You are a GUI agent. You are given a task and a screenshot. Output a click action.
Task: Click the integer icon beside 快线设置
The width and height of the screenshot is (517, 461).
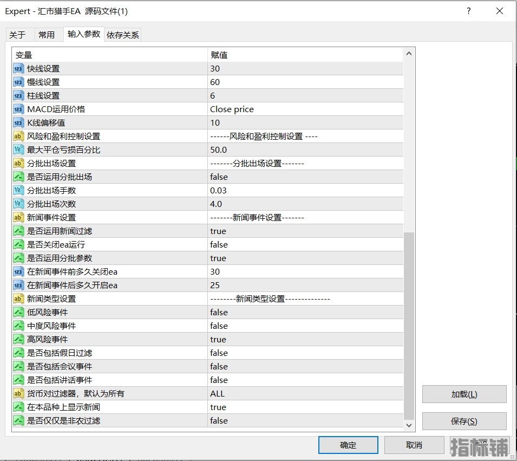18,69
